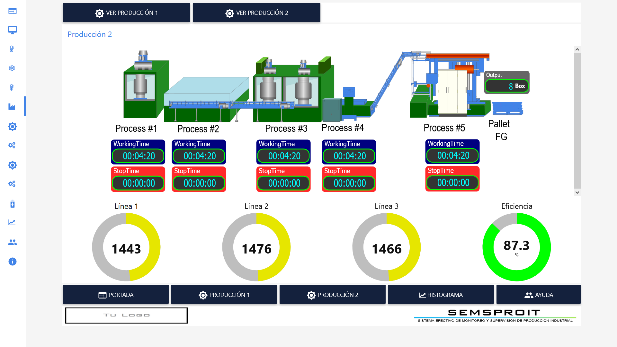
Task: Open the info circle sidebar icon
Action: [x=12, y=262]
